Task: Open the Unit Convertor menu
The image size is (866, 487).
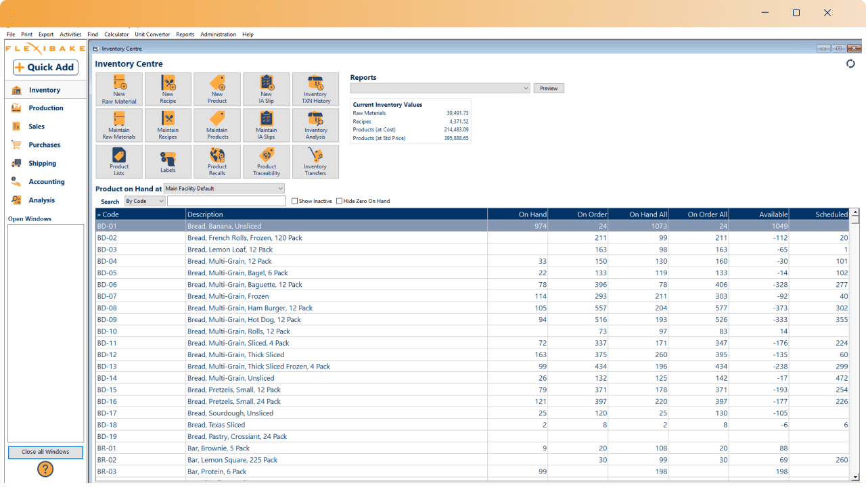Action: pyautogui.click(x=152, y=34)
